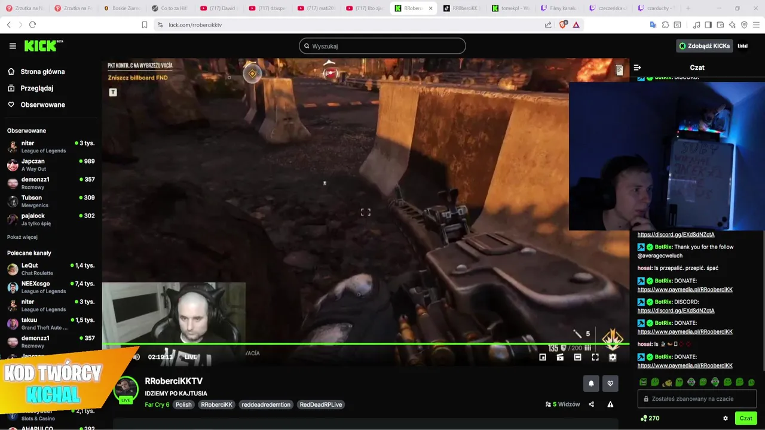This screenshot has width=765, height=430.
Task: Click the Zdobądź KICKs button
Action: [704, 46]
